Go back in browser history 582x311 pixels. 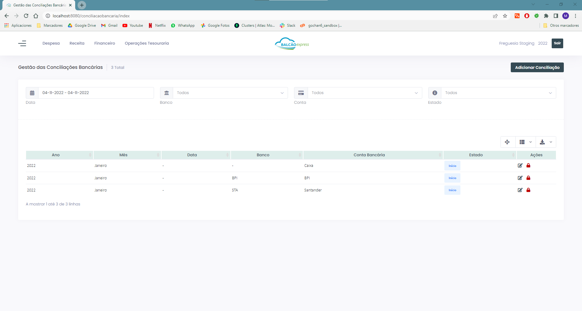point(7,16)
